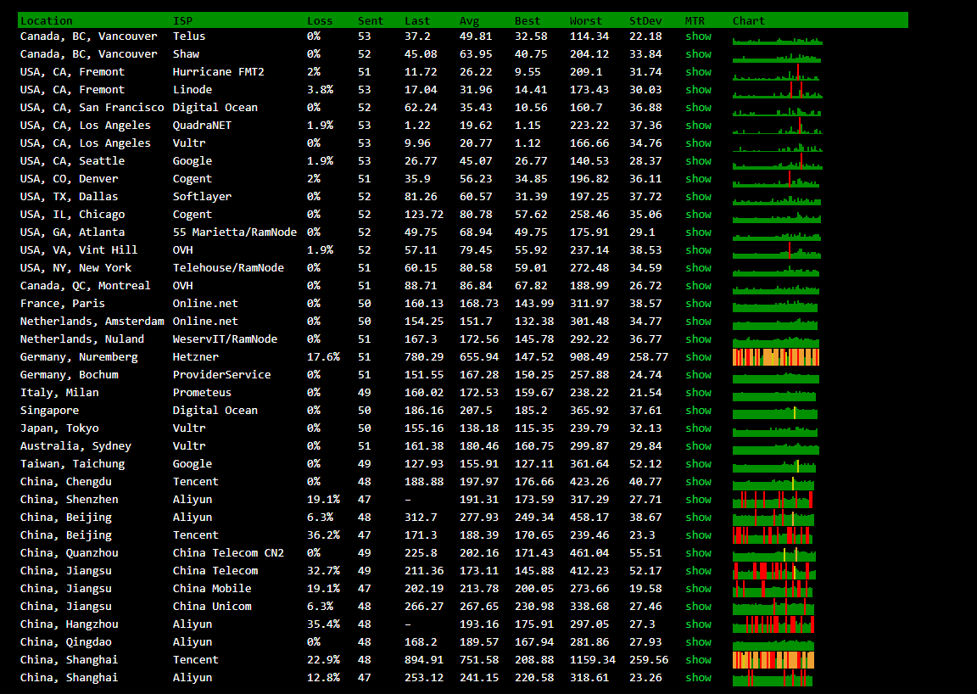The height and width of the screenshot is (694, 977).
Task: Click the Worst column header
Action: 586,20
